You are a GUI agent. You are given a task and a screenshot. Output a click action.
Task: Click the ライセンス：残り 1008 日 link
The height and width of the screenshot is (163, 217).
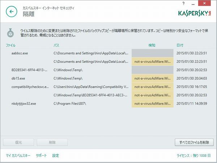(x=193, y=155)
